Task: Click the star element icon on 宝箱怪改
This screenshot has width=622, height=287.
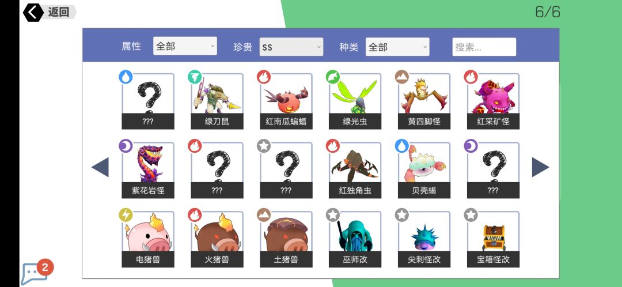Action: point(471,215)
